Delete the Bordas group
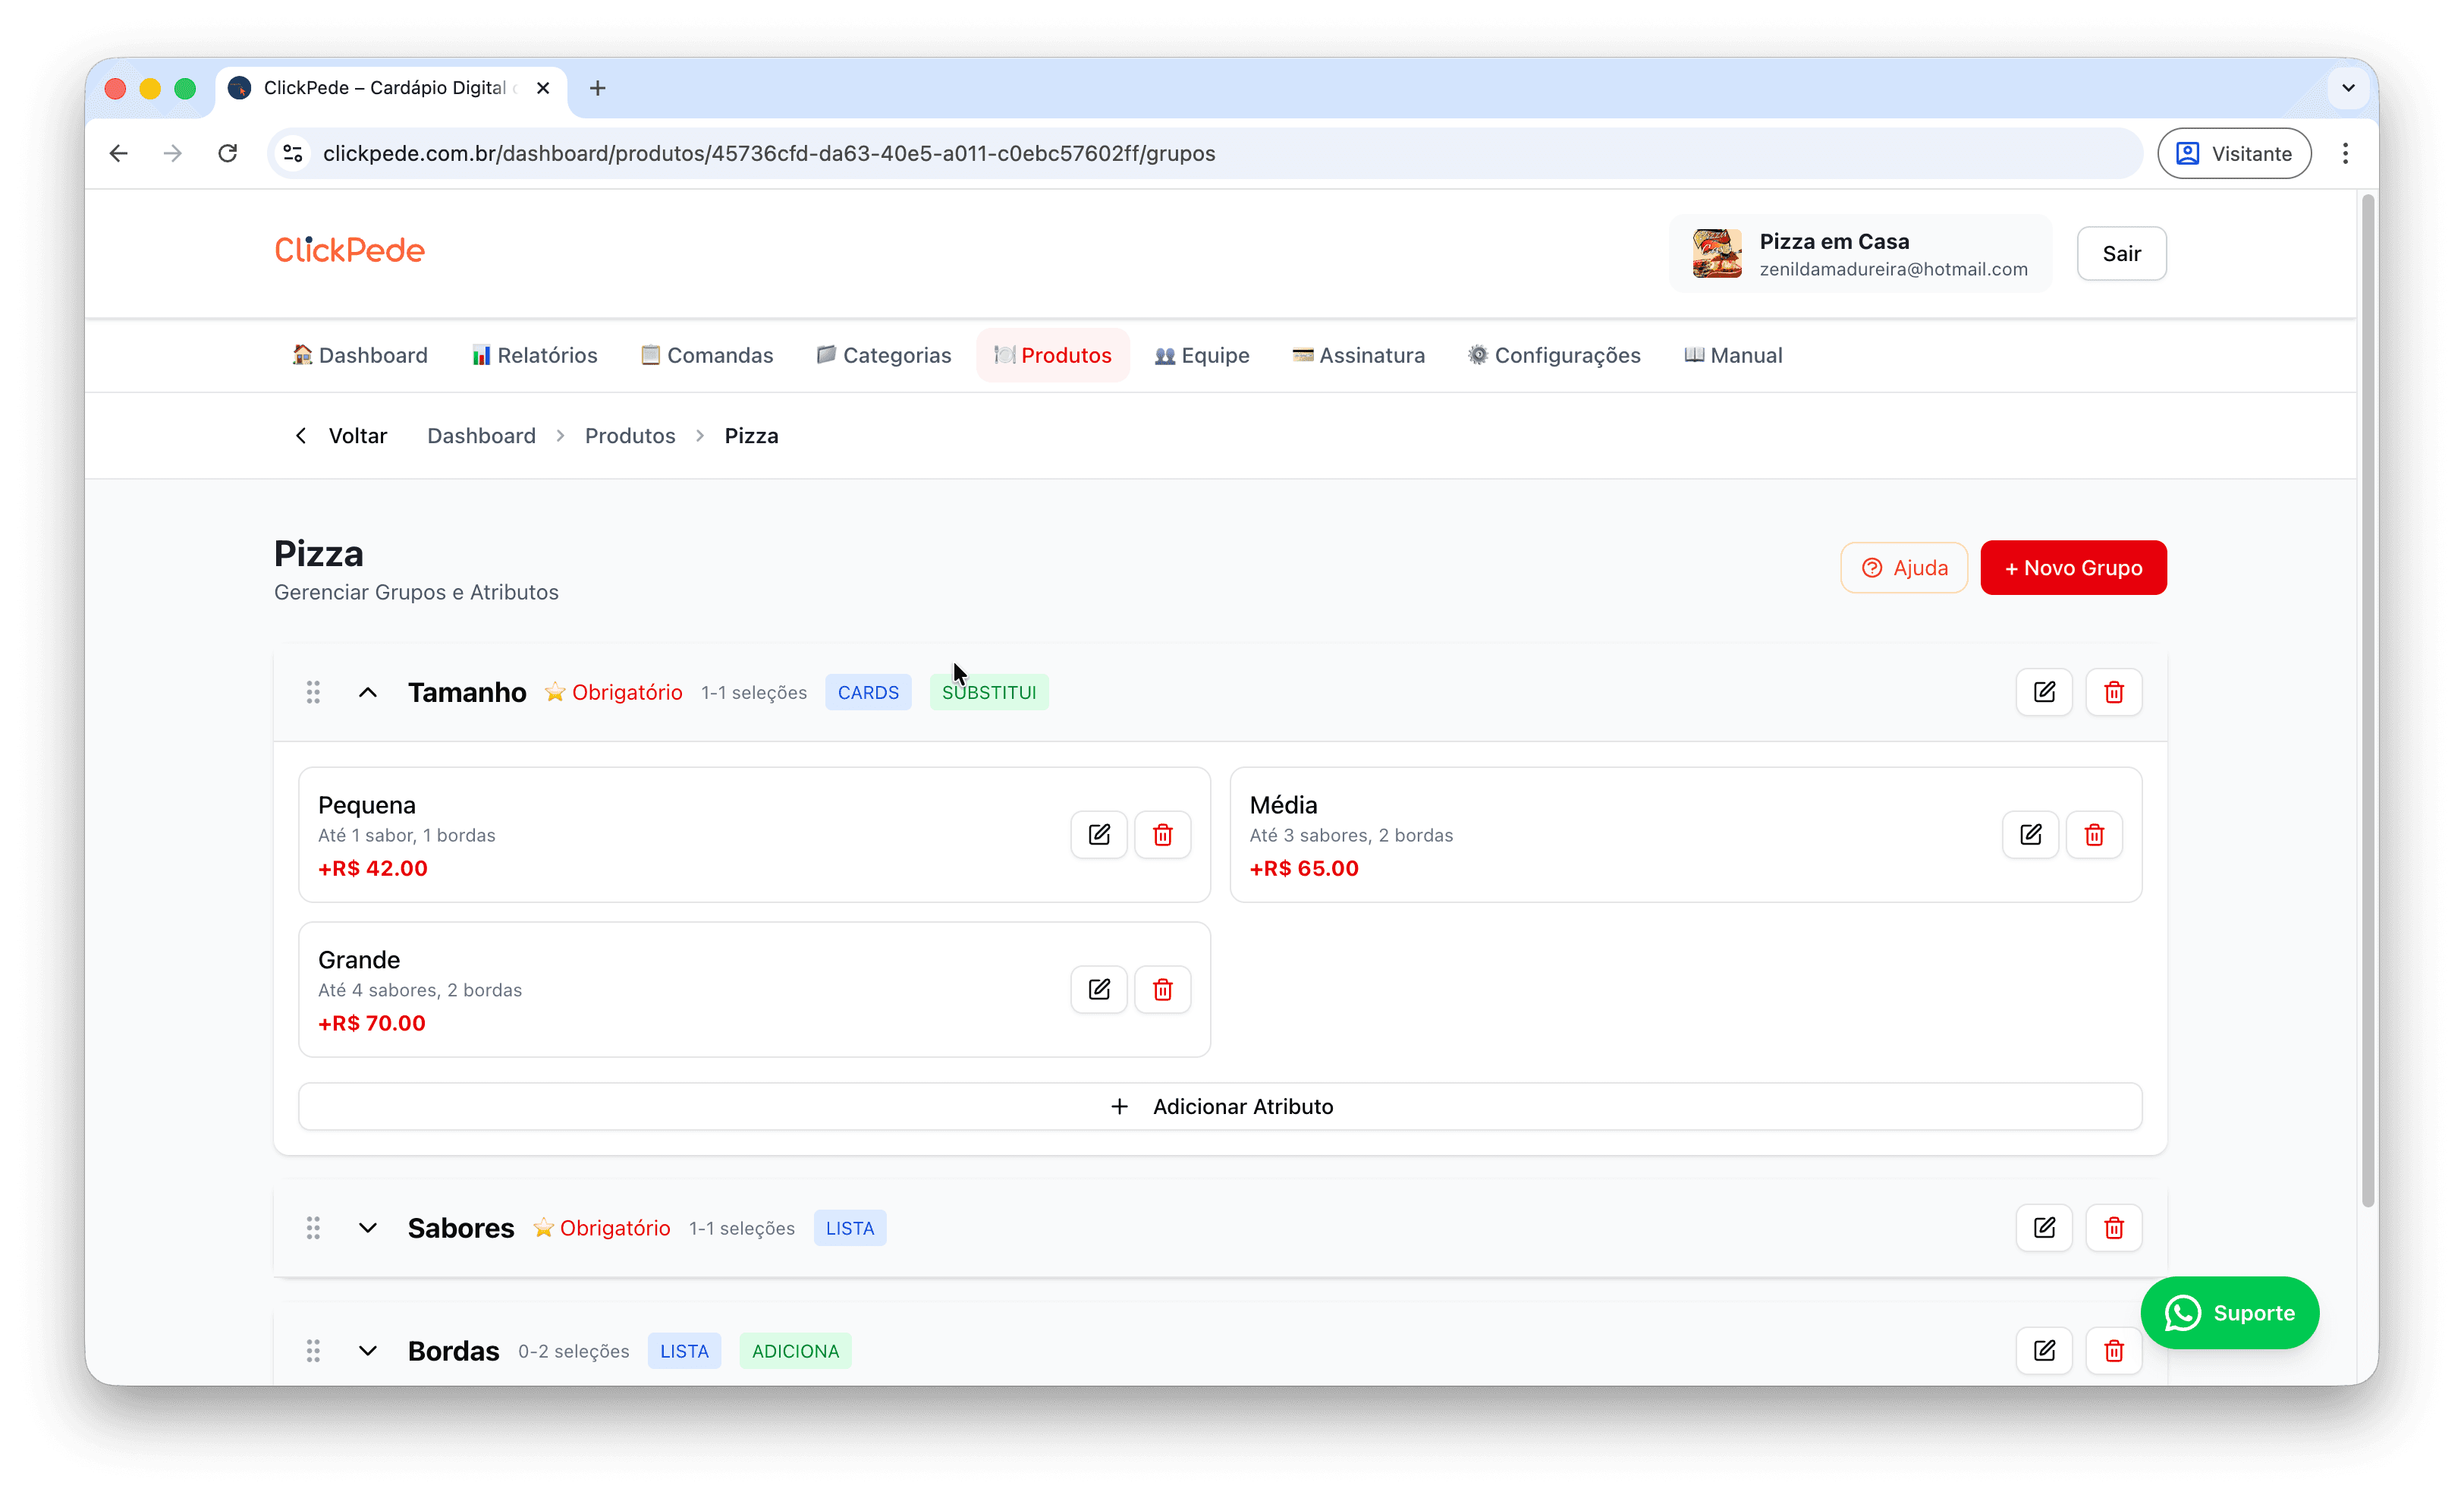Viewport: 2464px width, 1498px height. pos(2113,1351)
